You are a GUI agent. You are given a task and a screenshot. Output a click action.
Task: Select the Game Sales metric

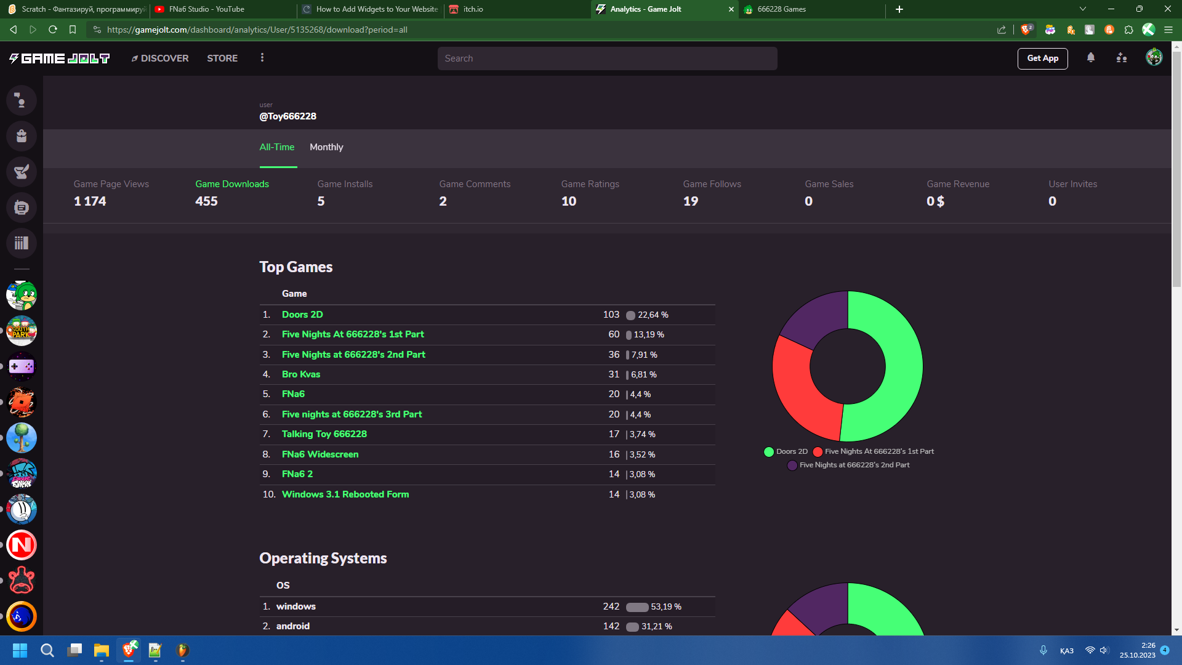coord(829,193)
